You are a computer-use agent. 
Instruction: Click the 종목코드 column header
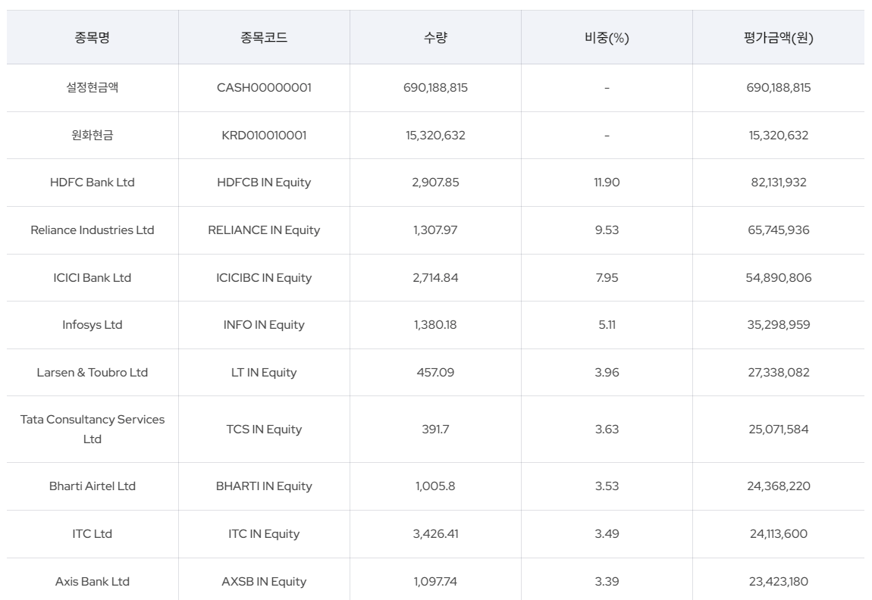tap(264, 38)
